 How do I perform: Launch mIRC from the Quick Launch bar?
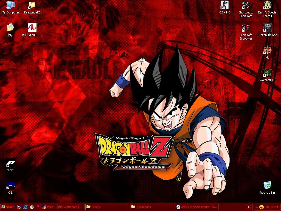coord(19,207)
